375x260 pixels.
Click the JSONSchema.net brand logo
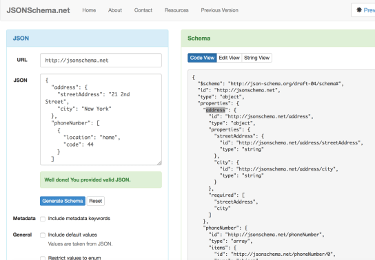tap(39, 10)
